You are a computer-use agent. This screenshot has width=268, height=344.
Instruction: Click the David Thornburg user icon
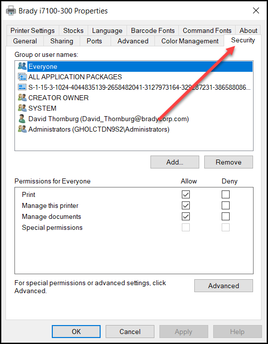click(22, 119)
